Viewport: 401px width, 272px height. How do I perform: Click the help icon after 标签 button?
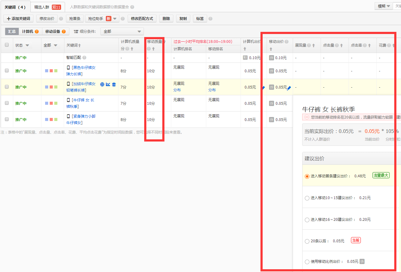coord(210,19)
